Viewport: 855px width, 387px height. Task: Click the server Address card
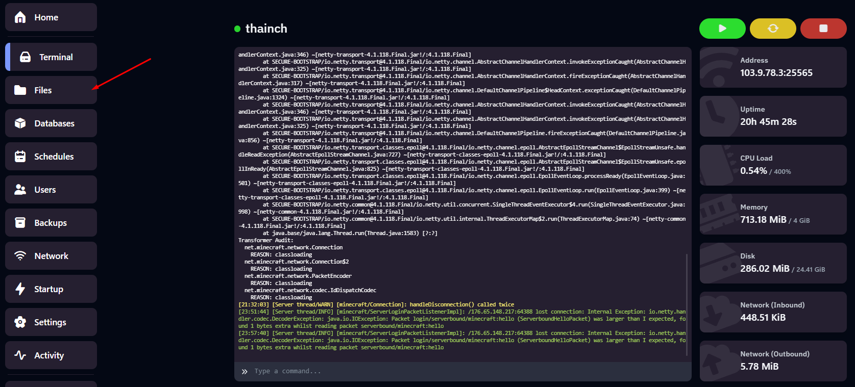tap(773, 67)
